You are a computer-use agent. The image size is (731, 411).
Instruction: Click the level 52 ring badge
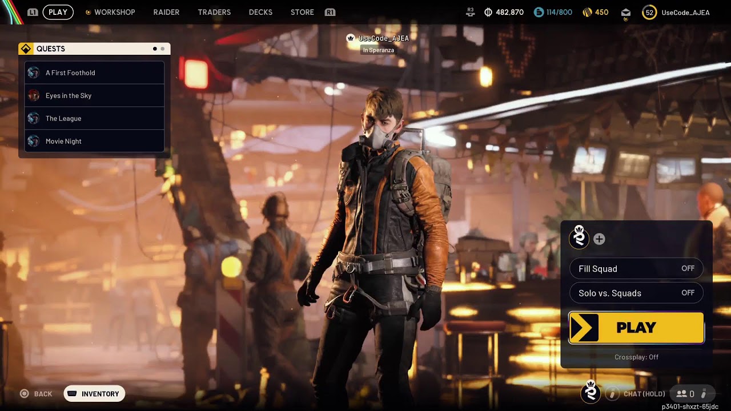(649, 12)
